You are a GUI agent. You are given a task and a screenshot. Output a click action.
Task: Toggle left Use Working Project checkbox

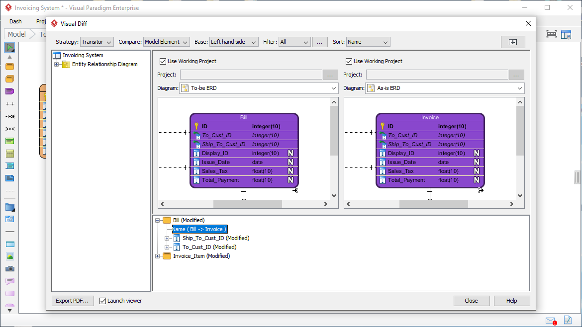(x=163, y=61)
